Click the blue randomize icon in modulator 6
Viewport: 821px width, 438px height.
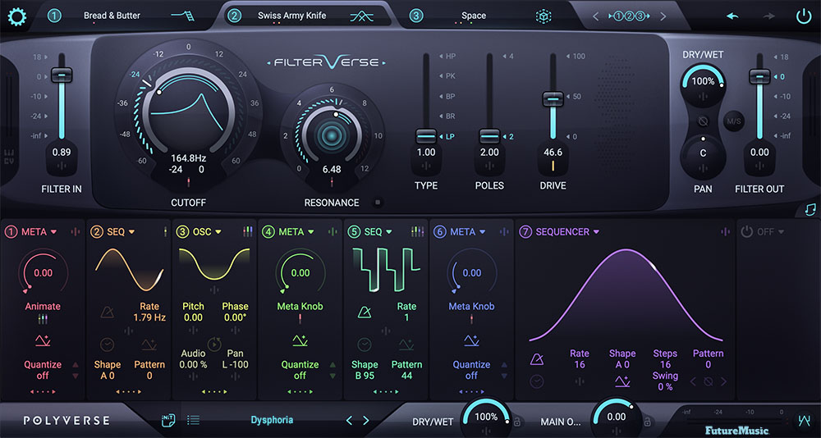pyautogui.click(x=472, y=341)
